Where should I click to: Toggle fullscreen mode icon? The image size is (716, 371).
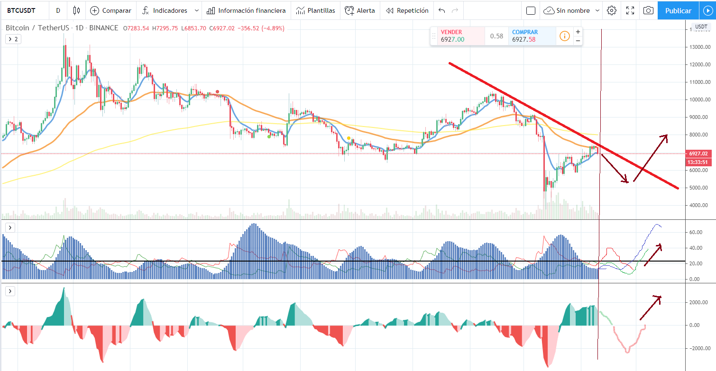click(630, 10)
